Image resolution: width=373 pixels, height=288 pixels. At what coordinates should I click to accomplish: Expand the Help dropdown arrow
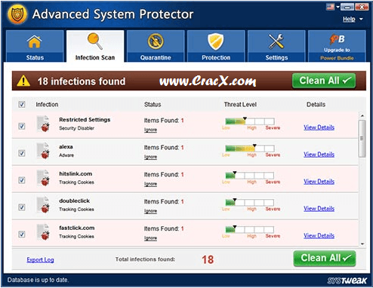pyautogui.click(x=361, y=19)
